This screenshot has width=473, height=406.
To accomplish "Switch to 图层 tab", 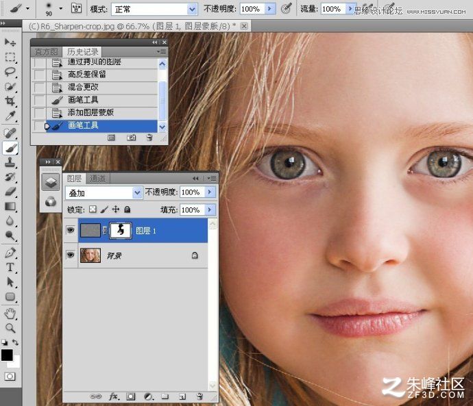I will coord(74,179).
